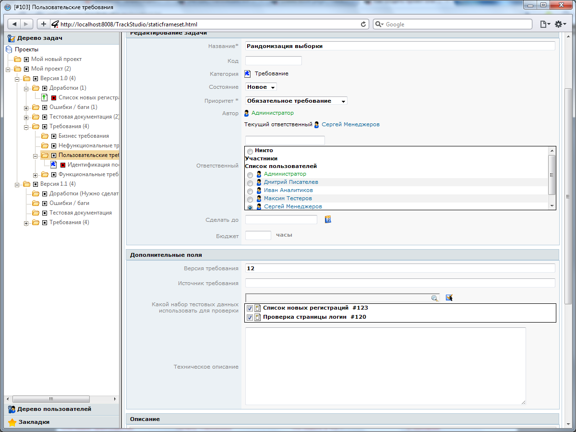Screen dimensions: 576x432
Task: Toggle the square checkbox beside Версия 1.0
Action: [x=36, y=78]
